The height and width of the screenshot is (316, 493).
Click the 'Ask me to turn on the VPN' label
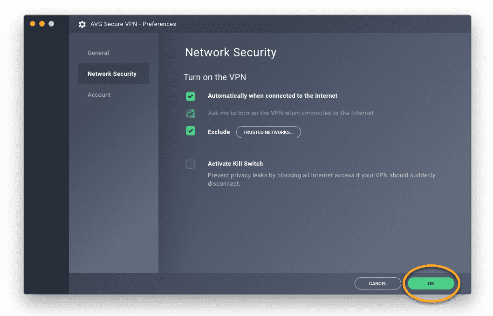pyautogui.click(x=290, y=113)
